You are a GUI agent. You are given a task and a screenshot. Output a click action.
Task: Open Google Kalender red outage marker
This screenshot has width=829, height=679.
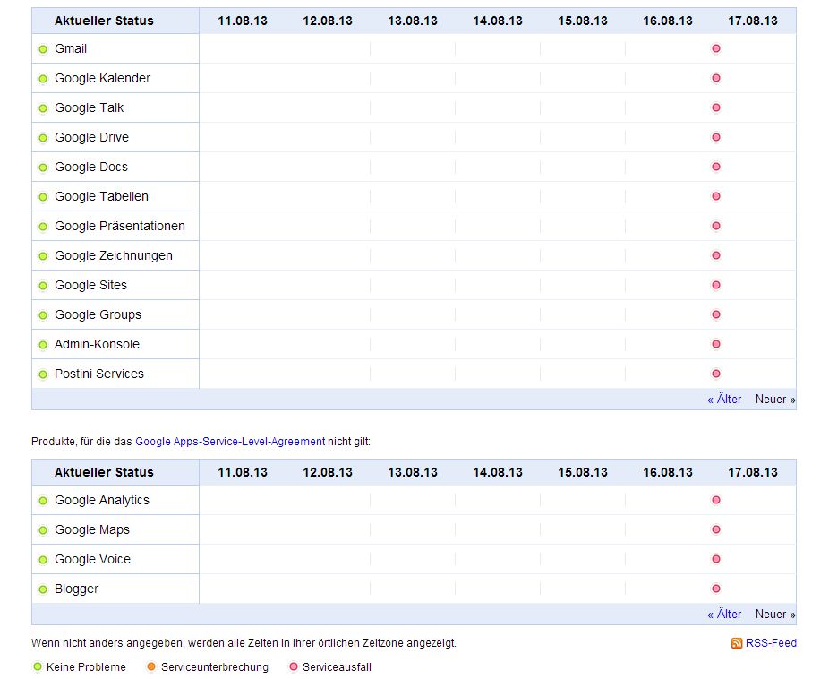(716, 78)
